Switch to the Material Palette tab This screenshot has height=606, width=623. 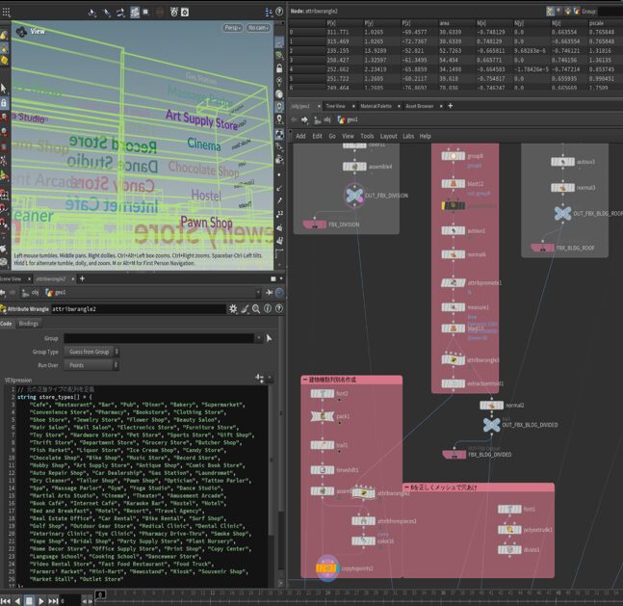click(376, 106)
